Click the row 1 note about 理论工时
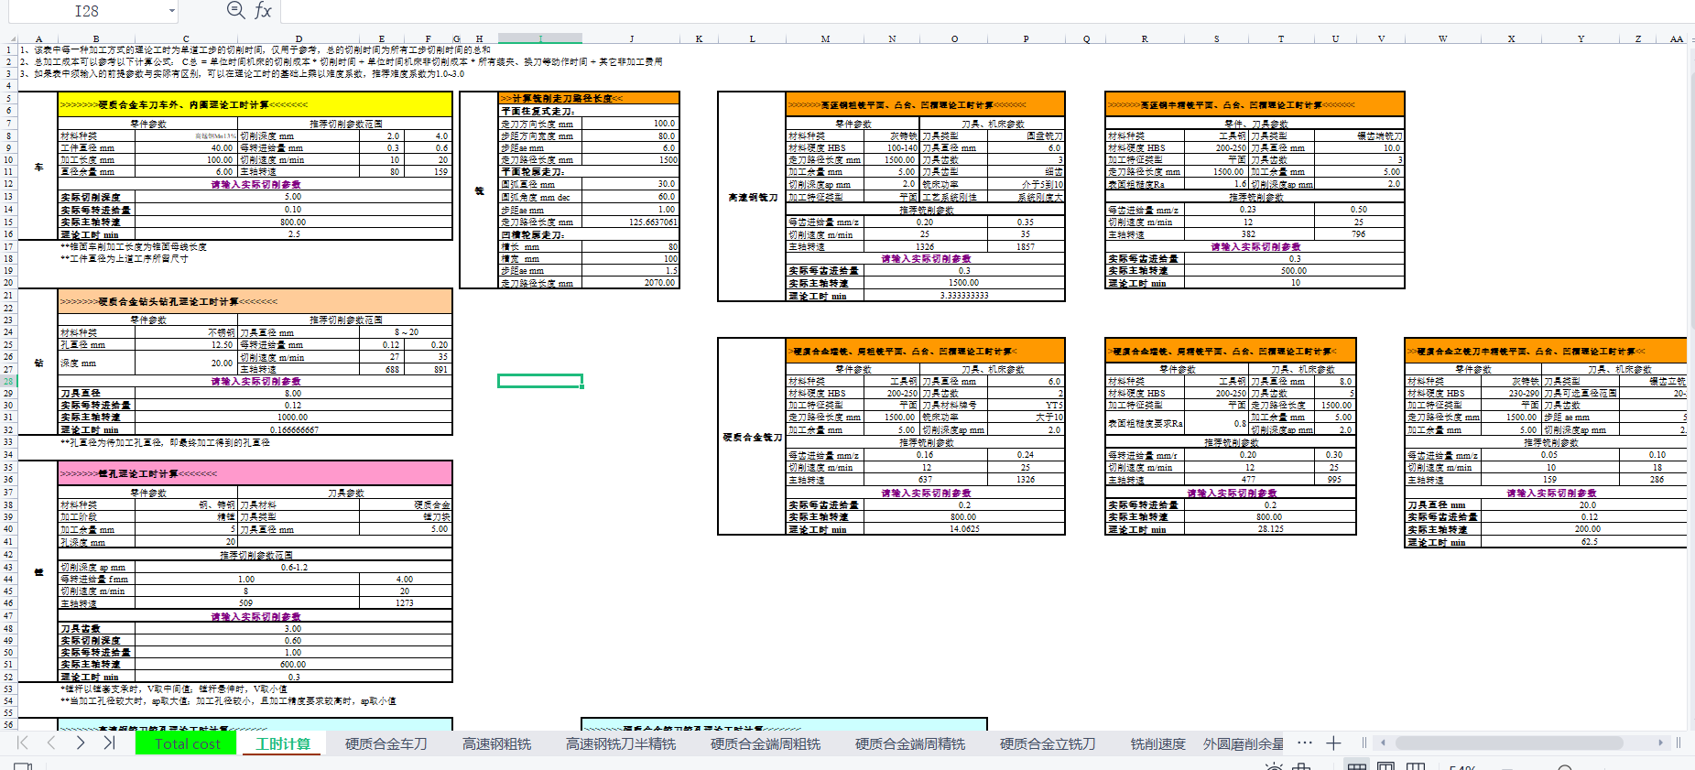 click(x=256, y=49)
